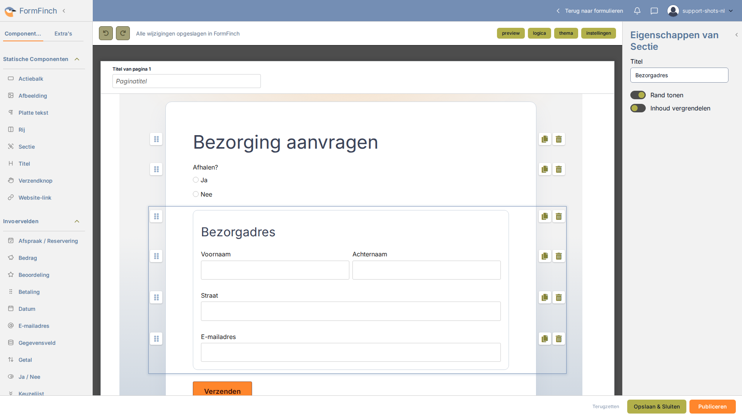Viewport: 742px width, 417px height.
Task: Click the FormFinch bird logo
Action: click(x=10, y=11)
